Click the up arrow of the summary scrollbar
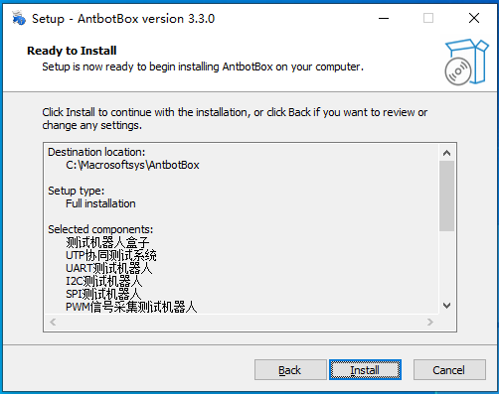The image size is (499, 394). (x=446, y=153)
